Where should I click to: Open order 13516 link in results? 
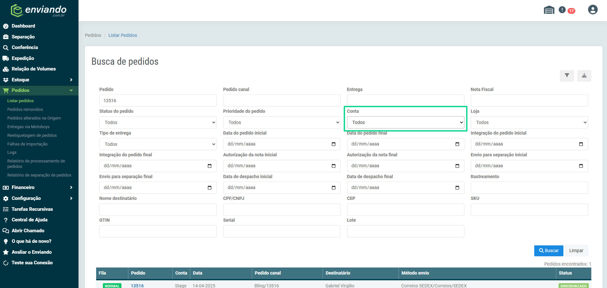[137, 286]
